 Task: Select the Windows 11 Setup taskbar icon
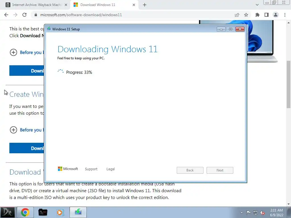click(78, 212)
